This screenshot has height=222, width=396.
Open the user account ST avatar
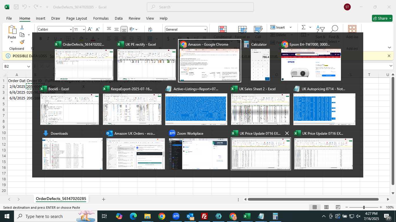point(347,7)
